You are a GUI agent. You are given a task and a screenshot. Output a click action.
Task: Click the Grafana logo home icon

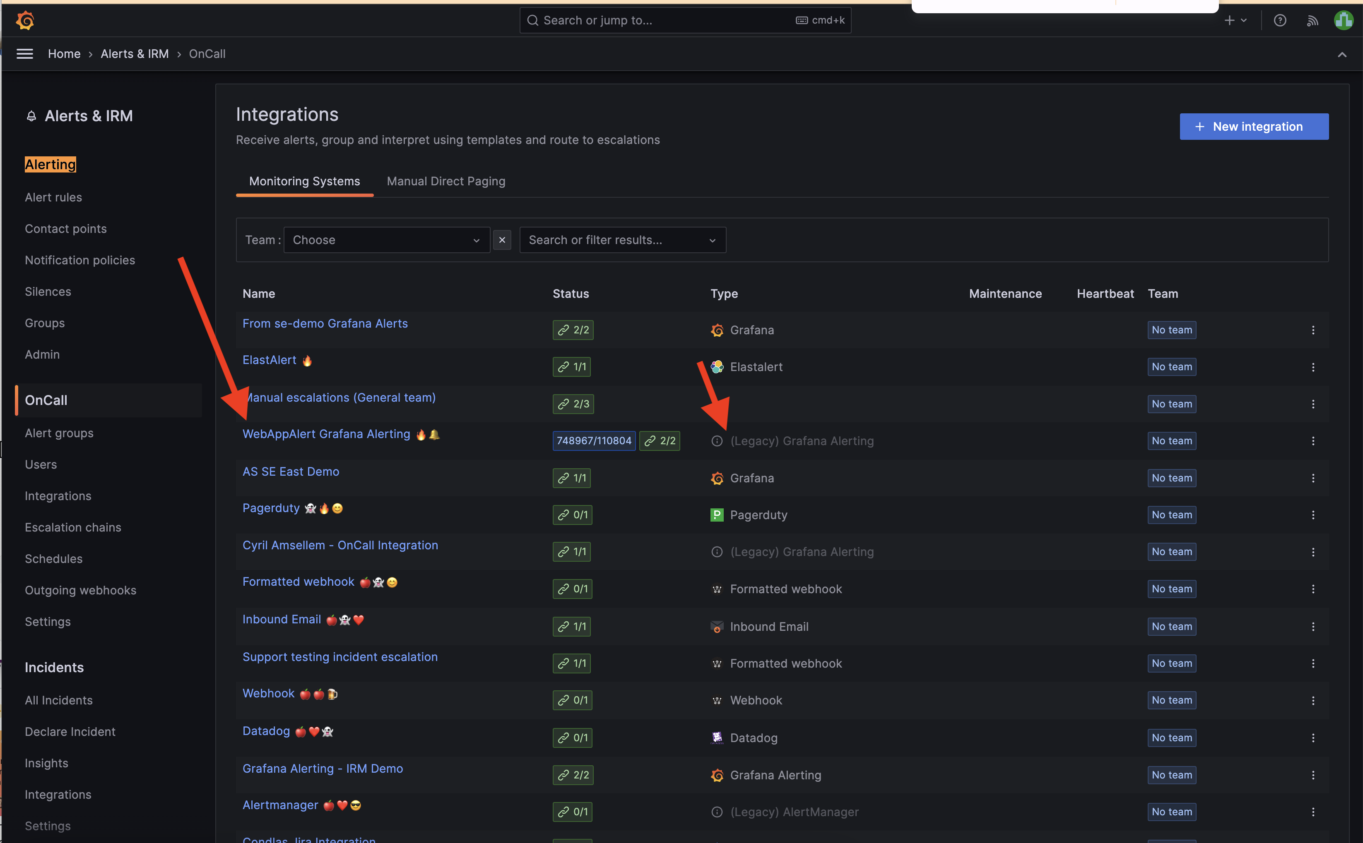point(25,21)
